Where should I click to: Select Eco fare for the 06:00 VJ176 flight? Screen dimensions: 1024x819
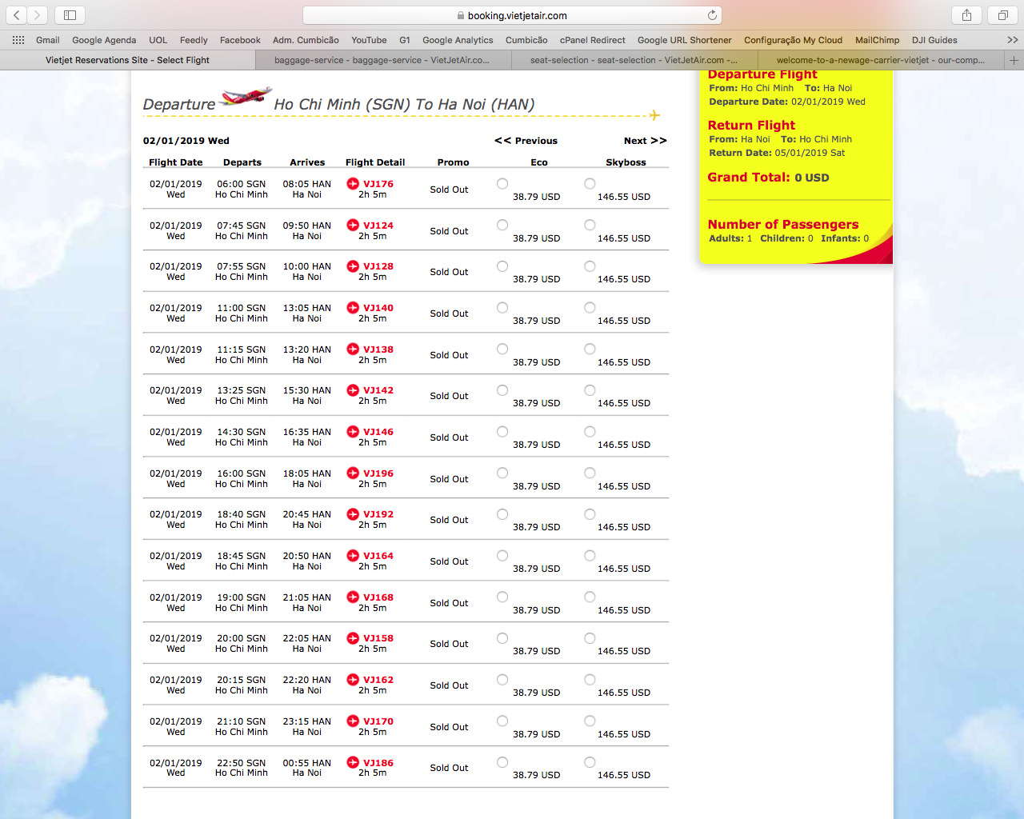pos(502,184)
